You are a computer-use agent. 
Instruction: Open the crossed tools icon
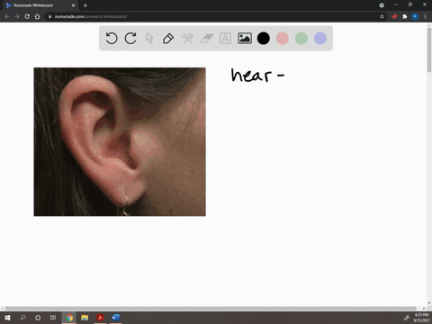pyautogui.click(x=187, y=39)
